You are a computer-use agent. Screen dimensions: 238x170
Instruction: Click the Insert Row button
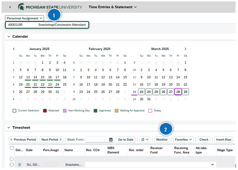(223, 139)
